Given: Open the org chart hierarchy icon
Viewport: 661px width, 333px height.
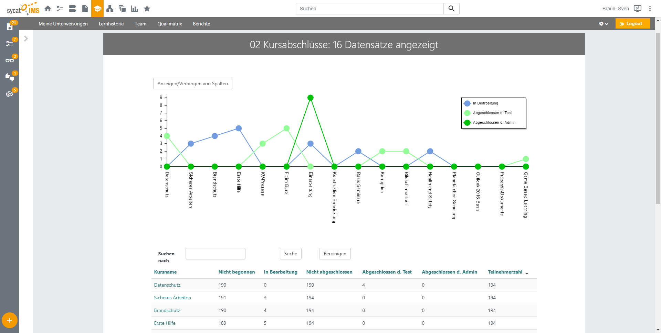Looking at the screenshot, I should 110,9.
